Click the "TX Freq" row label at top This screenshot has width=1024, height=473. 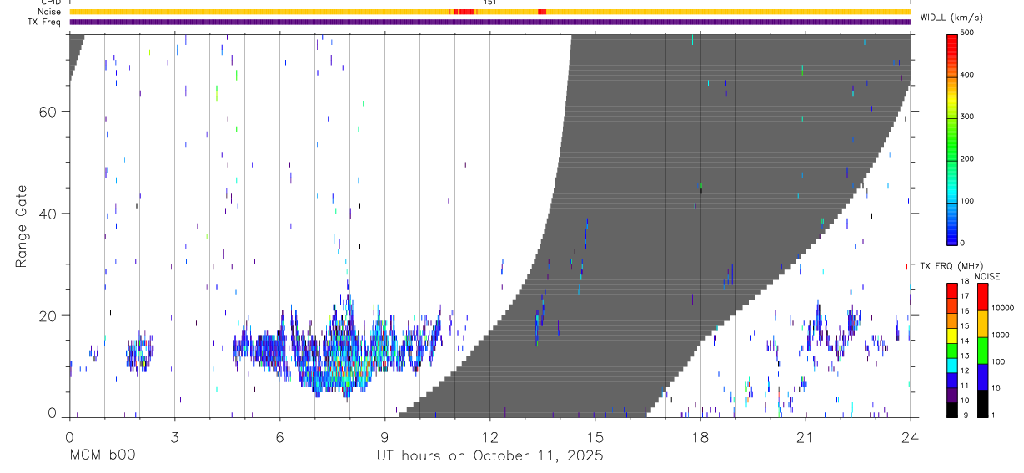(x=44, y=22)
